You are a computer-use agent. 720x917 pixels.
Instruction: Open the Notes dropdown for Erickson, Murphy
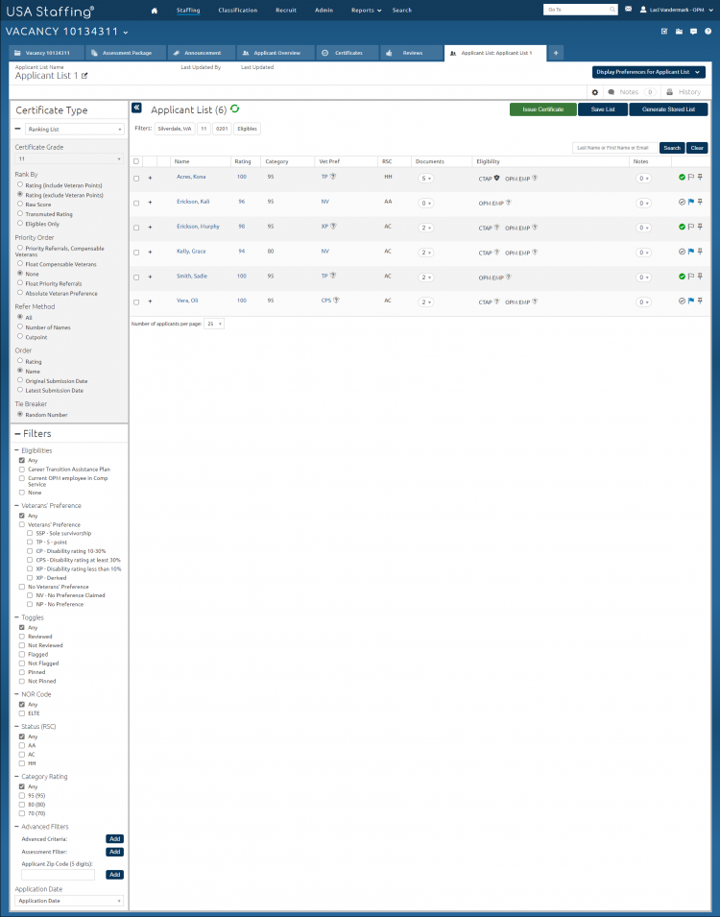[x=643, y=229]
